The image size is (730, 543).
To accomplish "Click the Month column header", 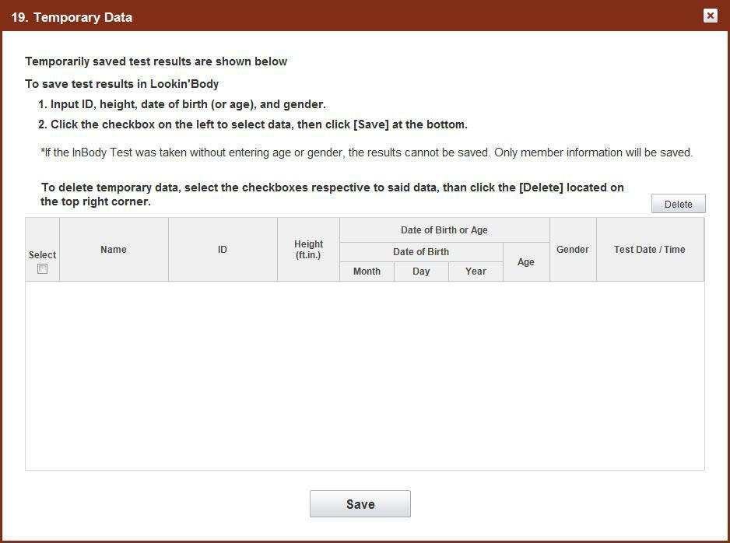I will 367,271.
